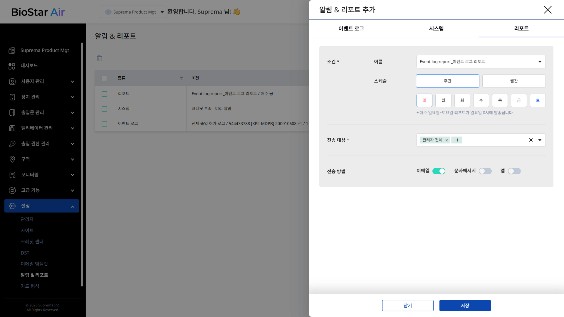Collapse the settings (설정) menu section
This screenshot has width=564, height=317.
point(72,206)
